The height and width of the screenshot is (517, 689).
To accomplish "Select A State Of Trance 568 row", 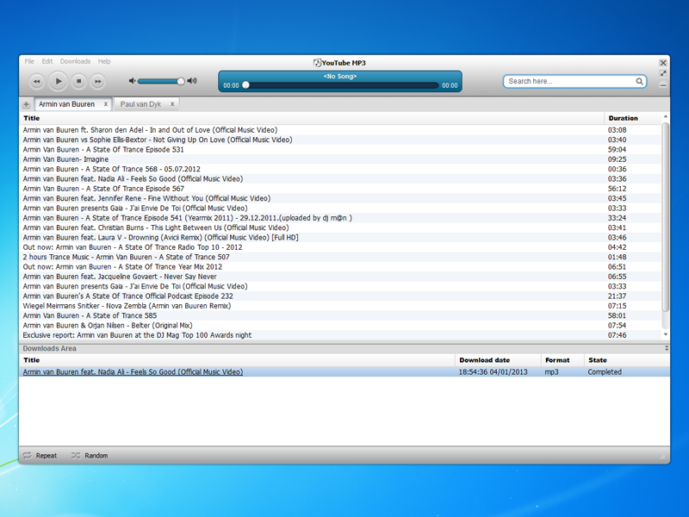I will pos(340,169).
